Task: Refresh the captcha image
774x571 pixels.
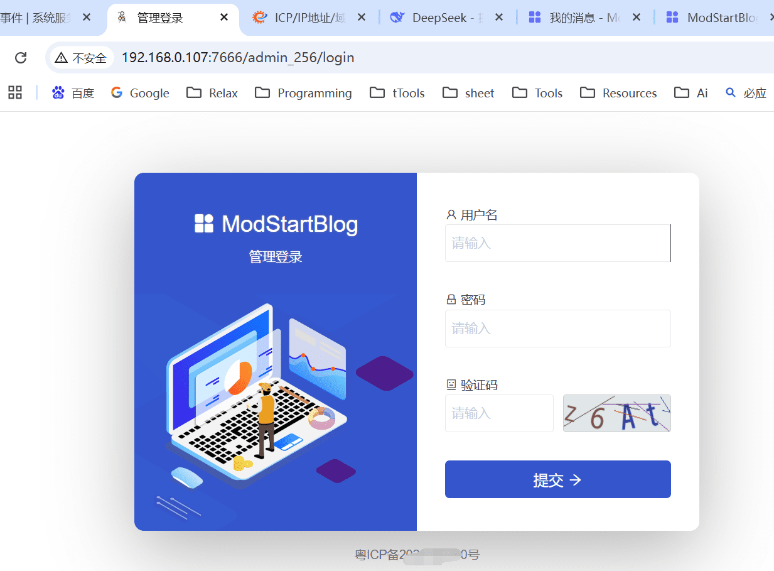Action: (x=617, y=413)
